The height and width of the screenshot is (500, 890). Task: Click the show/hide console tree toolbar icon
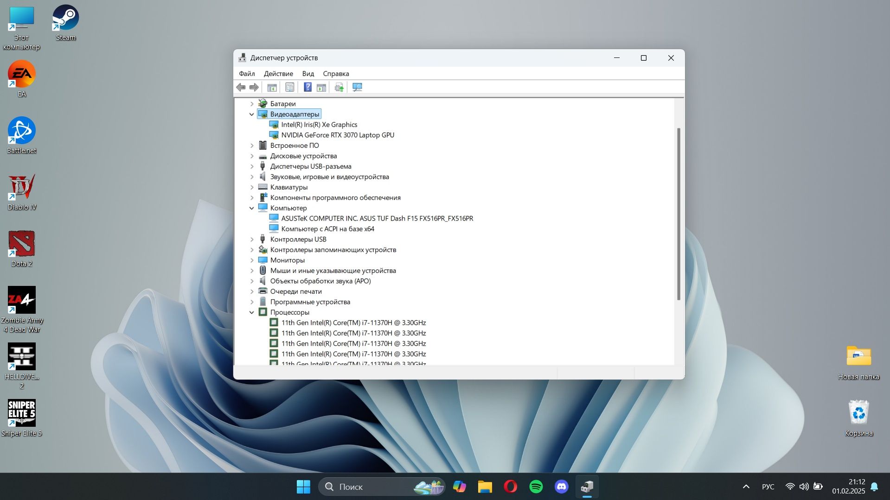point(272,87)
